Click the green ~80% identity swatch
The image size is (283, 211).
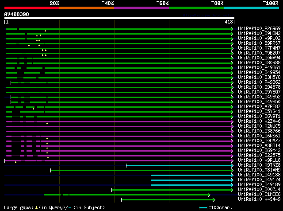196,8
